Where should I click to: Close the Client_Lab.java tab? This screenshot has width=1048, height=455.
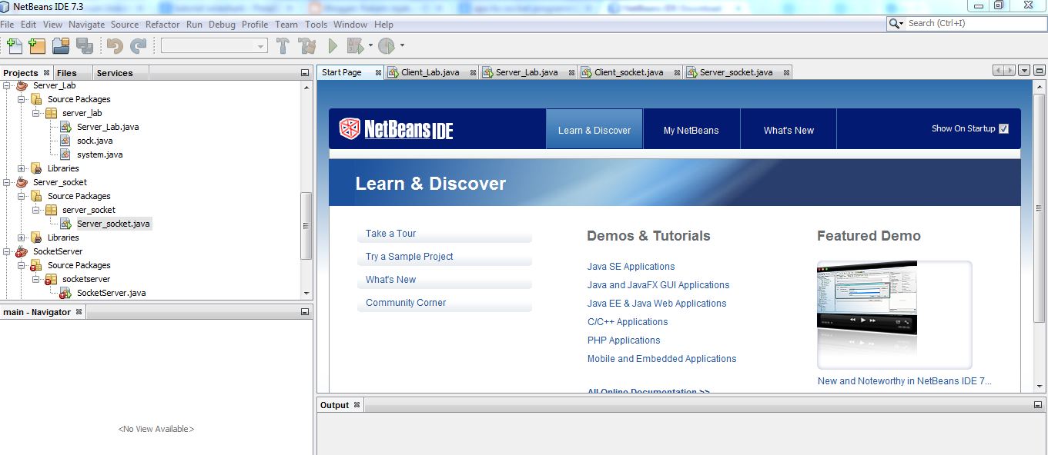471,72
